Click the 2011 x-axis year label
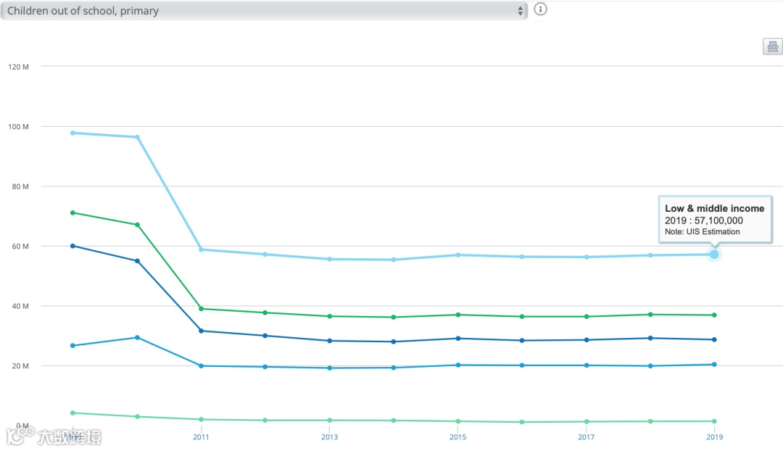783x451 pixels. (x=201, y=437)
